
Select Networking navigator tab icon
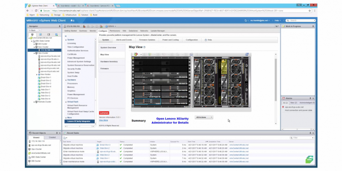[x=56, y=35]
